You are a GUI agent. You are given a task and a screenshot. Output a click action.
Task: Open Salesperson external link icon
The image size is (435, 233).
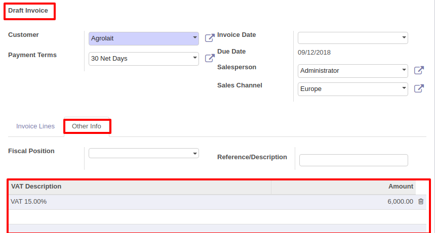point(419,70)
